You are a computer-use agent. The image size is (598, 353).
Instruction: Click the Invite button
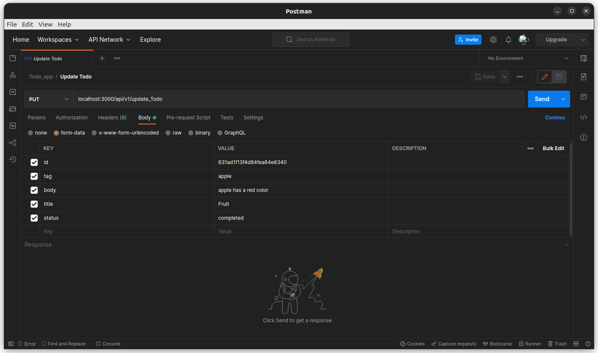(468, 40)
